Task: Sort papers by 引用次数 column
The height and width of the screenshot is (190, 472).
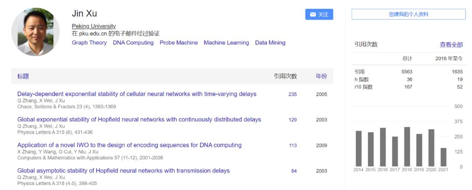Action: point(285,76)
